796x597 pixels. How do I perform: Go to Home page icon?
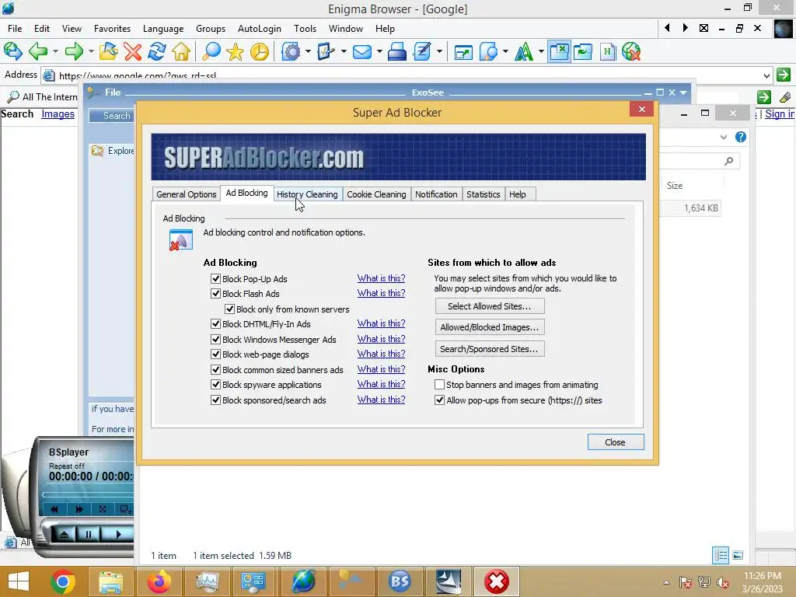click(181, 51)
